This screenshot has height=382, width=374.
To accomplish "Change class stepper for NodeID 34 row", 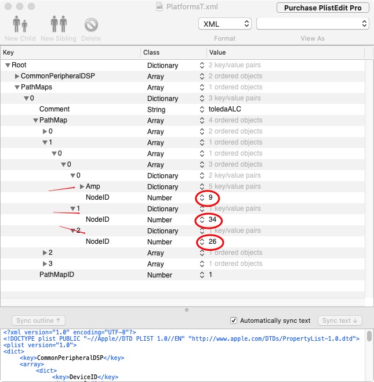I will [x=202, y=220].
